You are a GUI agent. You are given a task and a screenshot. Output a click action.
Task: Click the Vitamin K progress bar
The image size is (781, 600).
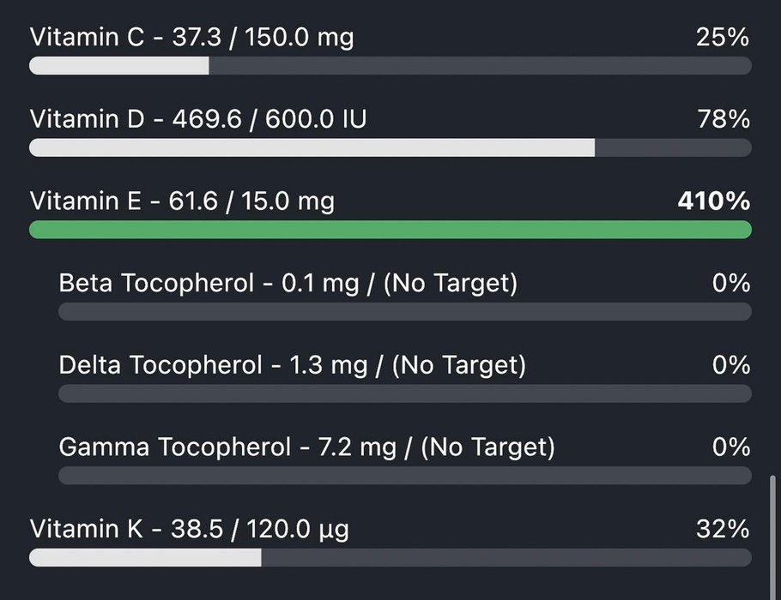click(x=390, y=558)
